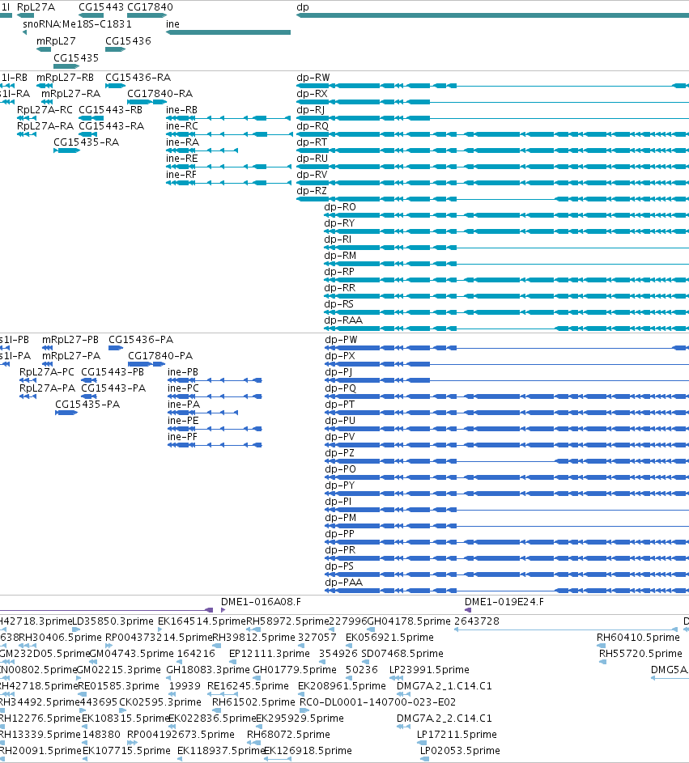Click transcript dp-RAA
The height and width of the screenshot is (763, 689).
[344, 320]
